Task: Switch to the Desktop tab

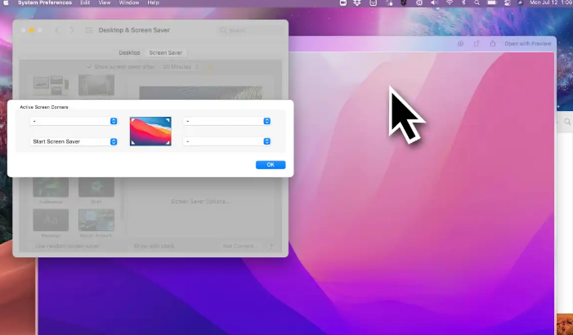Action: (129, 52)
